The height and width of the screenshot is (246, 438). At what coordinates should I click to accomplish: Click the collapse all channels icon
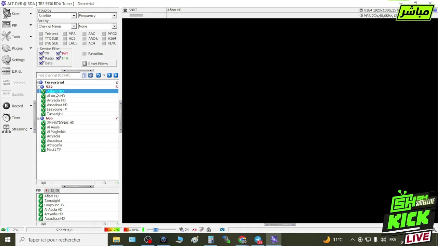pyautogui.click(x=116, y=75)
